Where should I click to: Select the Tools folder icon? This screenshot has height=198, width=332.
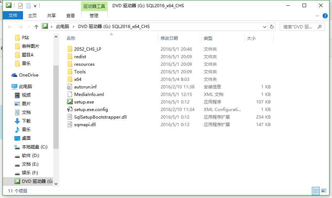(70, 72)
